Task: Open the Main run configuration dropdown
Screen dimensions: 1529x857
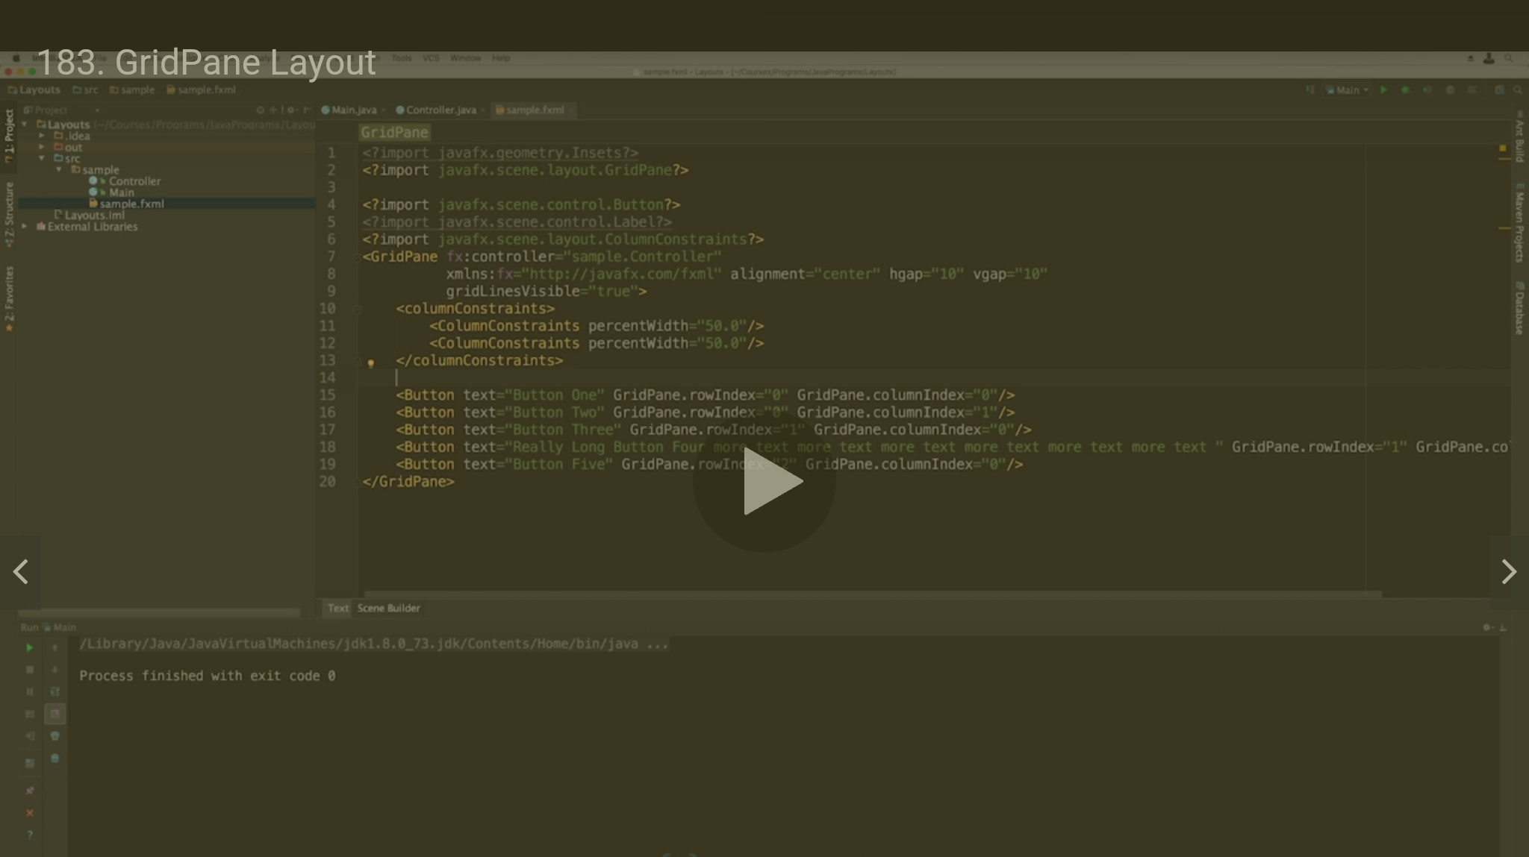Action: (1348, 90)
